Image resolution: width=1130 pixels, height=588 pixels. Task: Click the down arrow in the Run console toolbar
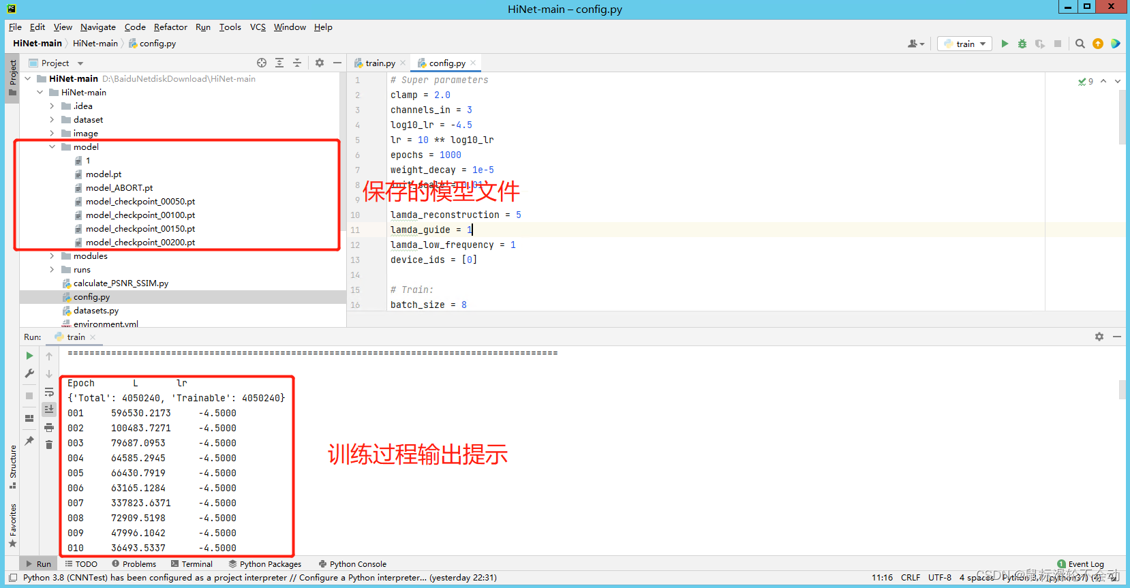point(49,373)
